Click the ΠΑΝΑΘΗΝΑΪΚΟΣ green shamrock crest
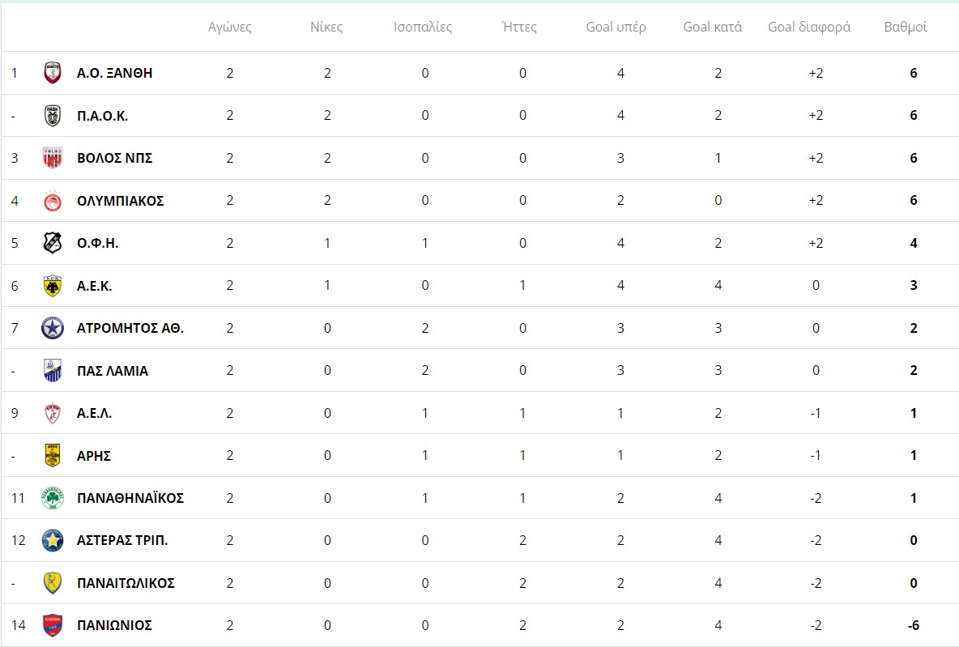959x647 pixels. (x=53, y=498)
